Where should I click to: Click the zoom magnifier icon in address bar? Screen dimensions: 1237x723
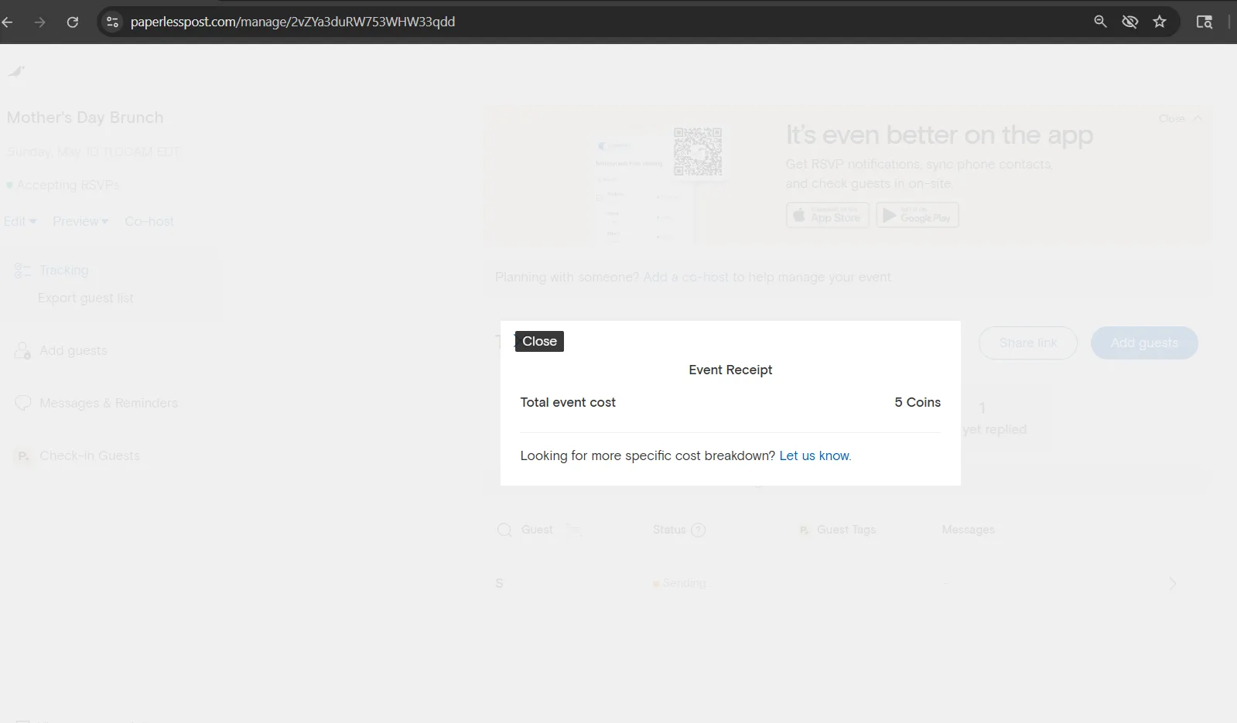[1100, 22]
